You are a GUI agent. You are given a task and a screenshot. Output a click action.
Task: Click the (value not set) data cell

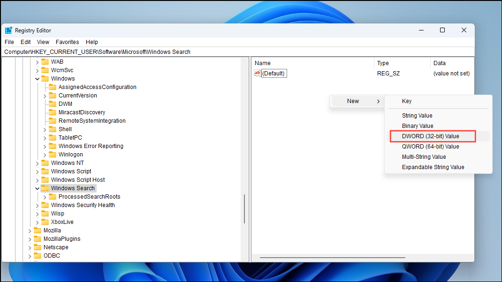coord(451,73)
